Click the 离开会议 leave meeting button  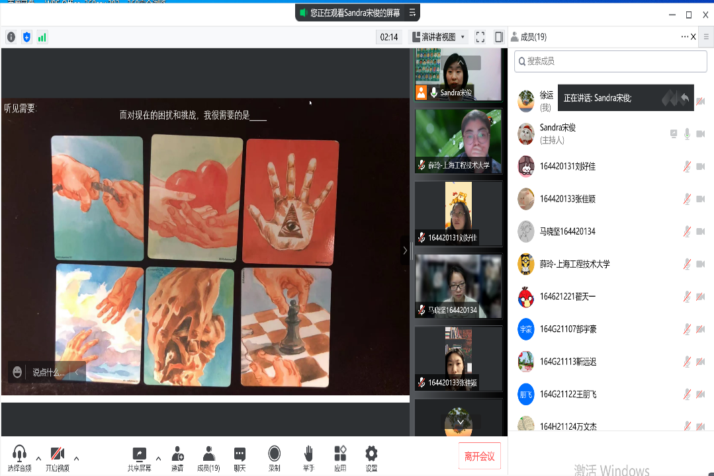point(479,456)
